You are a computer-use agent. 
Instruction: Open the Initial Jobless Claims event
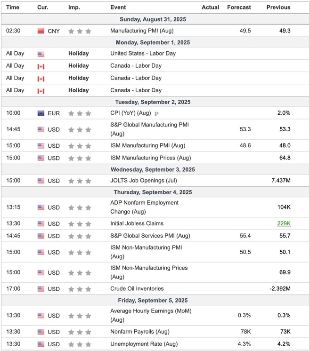pos(137,223)
